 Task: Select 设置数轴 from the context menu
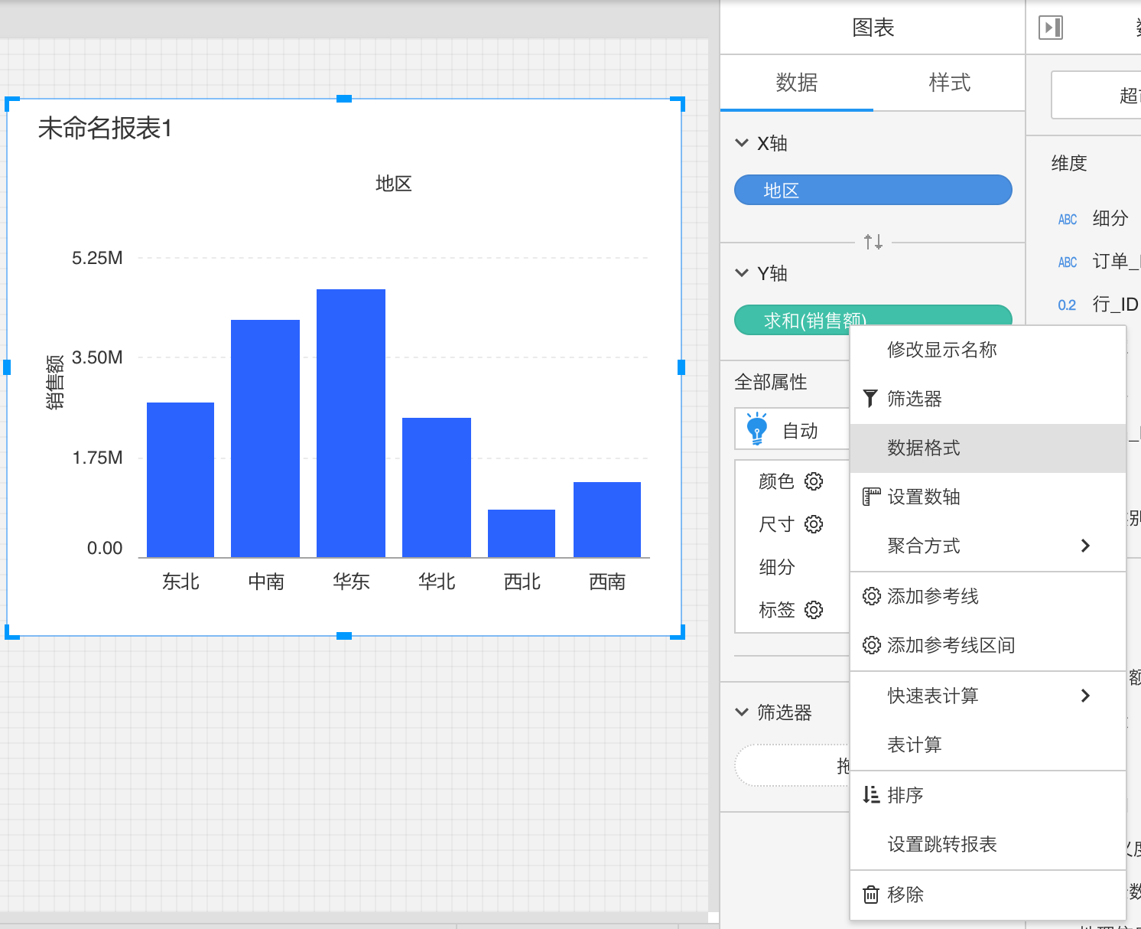[923, 497]
